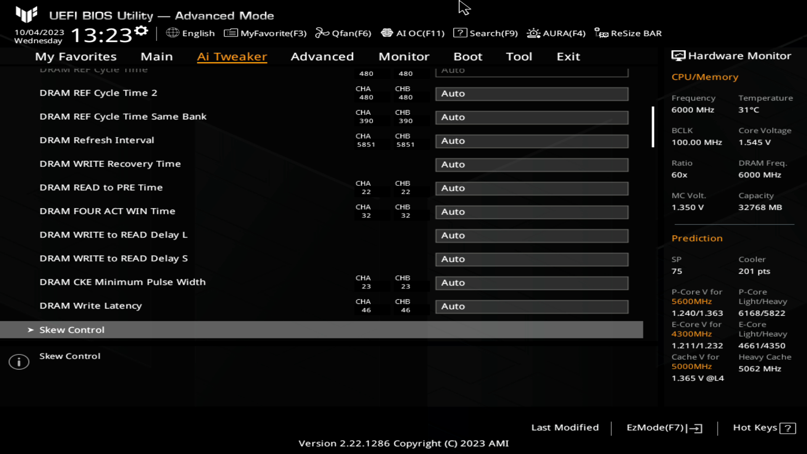Click the 10/04/2023 date text
Image resolution: width=807 pixels, height=454 pixels.
(x=40, y=32)
